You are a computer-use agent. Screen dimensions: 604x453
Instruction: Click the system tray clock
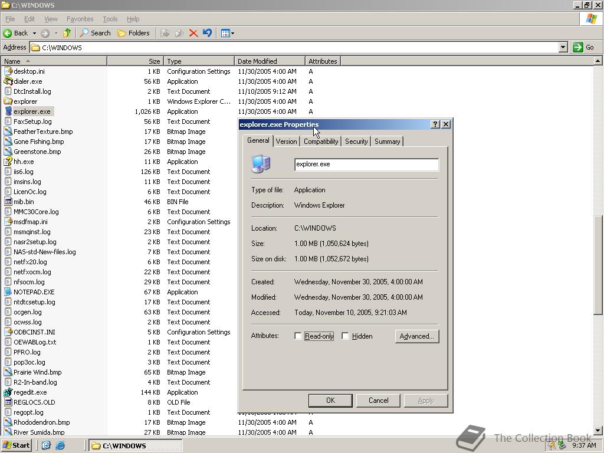click(x=584, y=445)
